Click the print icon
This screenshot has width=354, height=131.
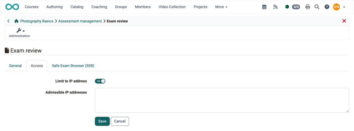pos(308,7)
